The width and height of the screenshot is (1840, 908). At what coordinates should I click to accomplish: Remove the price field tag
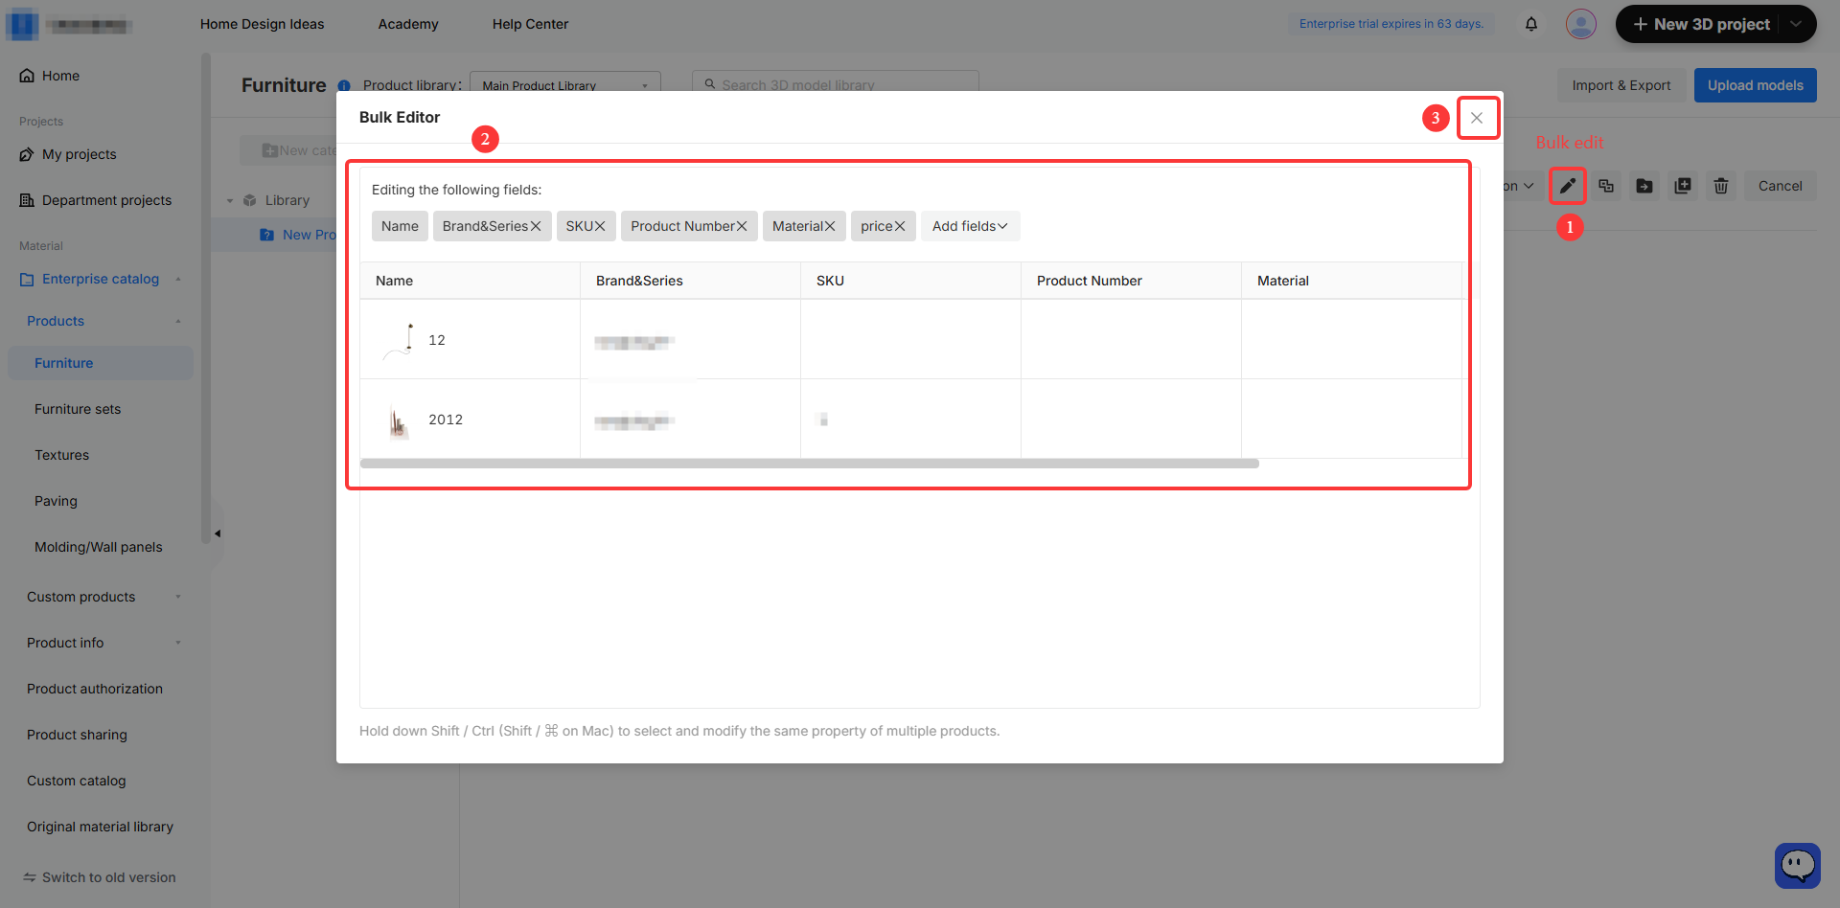coord(900,226)
